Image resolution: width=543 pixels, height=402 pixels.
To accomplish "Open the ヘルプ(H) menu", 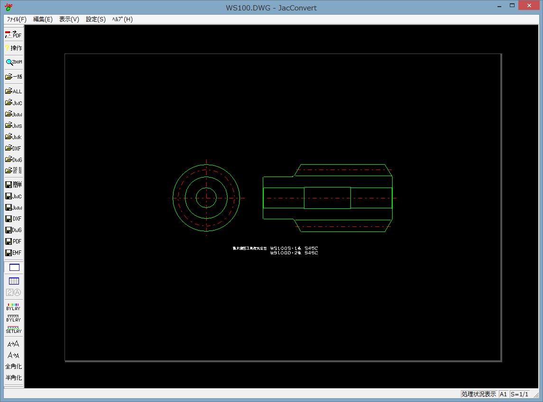I will tap(122, 19).
